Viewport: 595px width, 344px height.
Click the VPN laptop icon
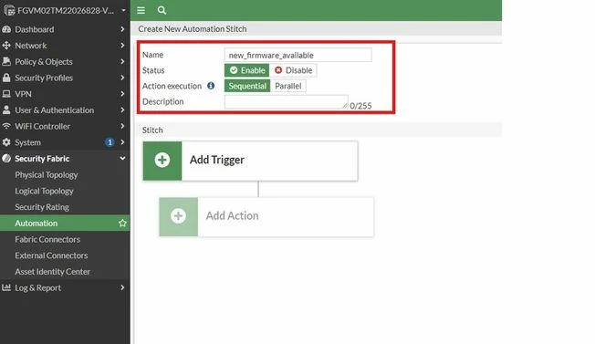(6, 94)
